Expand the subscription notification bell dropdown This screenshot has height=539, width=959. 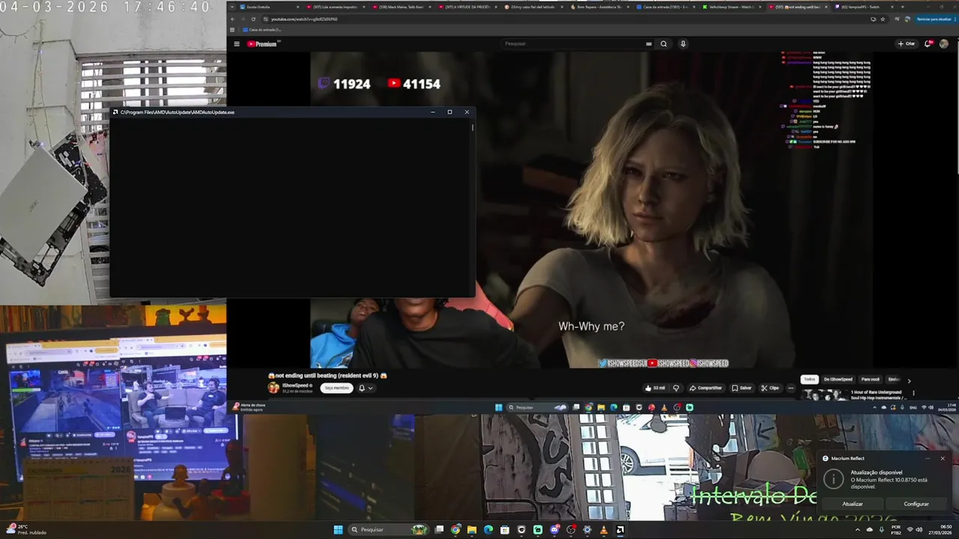coord(366,388)
